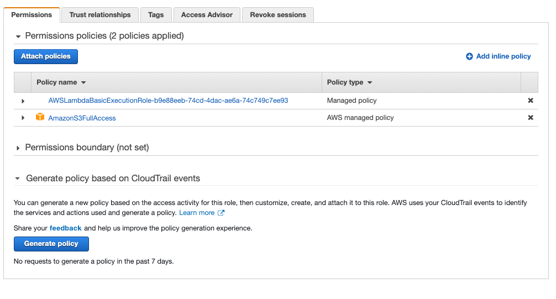Viewport: 556px width, 299px height.
Task: Click the plus icon for Add inline policy
Action: click(469, 56)
